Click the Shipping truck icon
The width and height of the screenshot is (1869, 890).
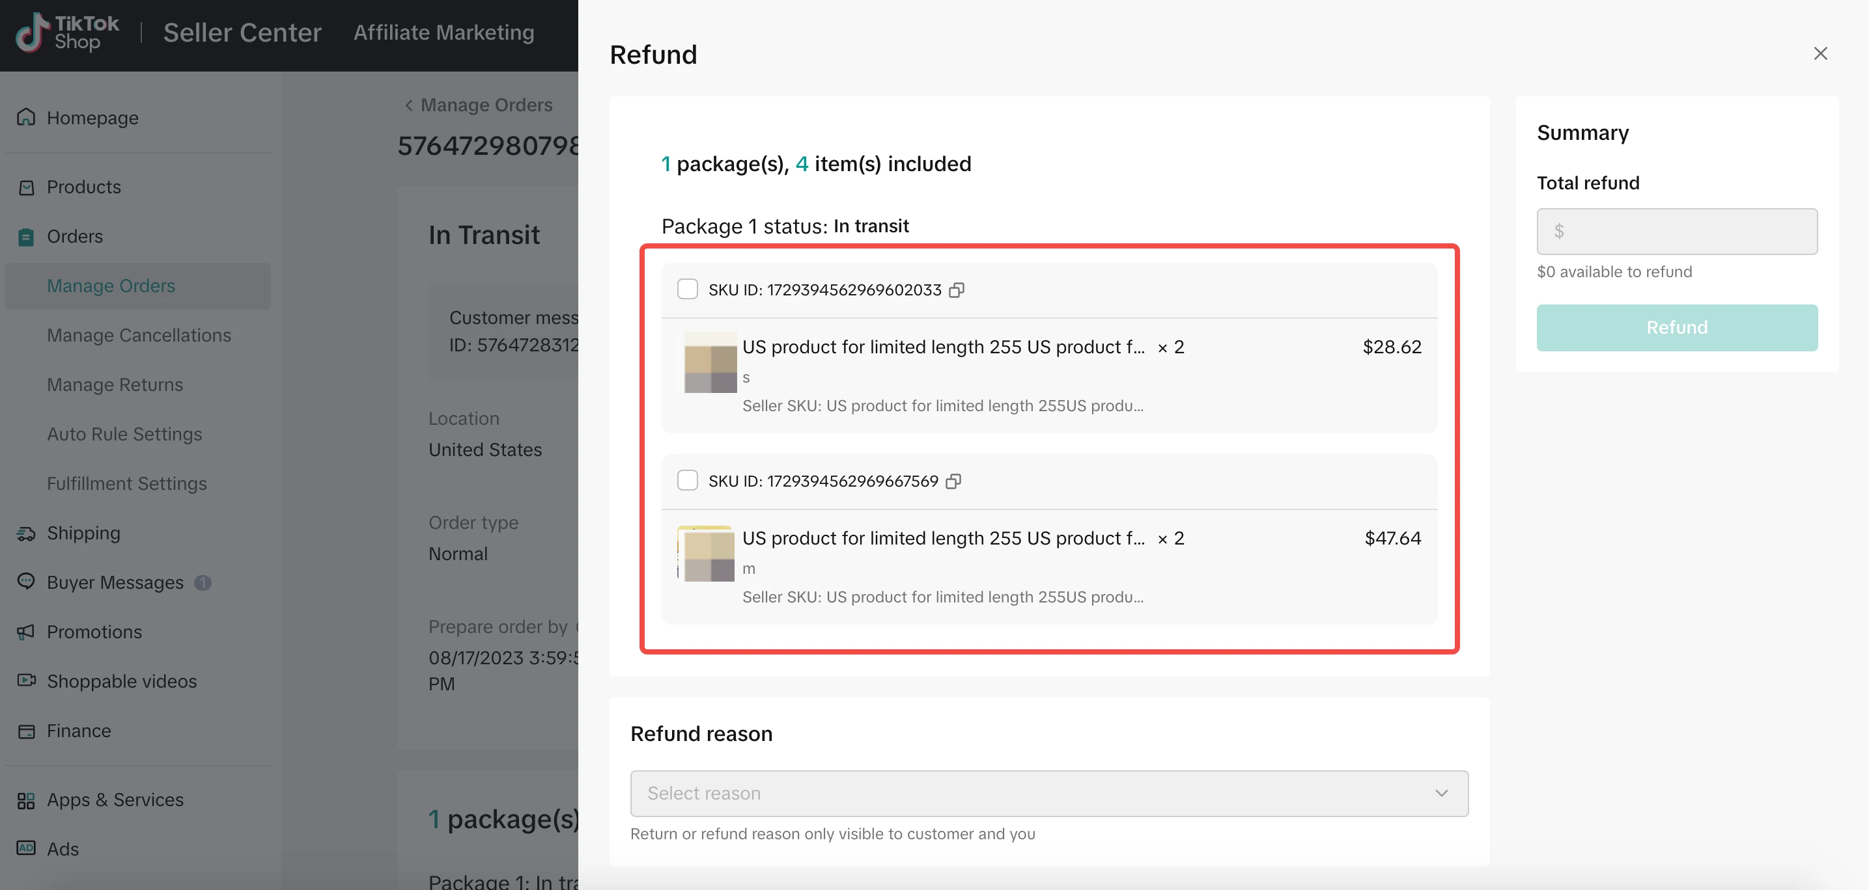(x=26, y=533)
